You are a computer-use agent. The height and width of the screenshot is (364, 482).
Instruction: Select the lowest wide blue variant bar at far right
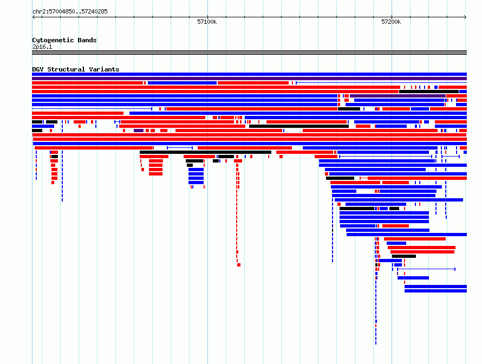pos(435,291)
